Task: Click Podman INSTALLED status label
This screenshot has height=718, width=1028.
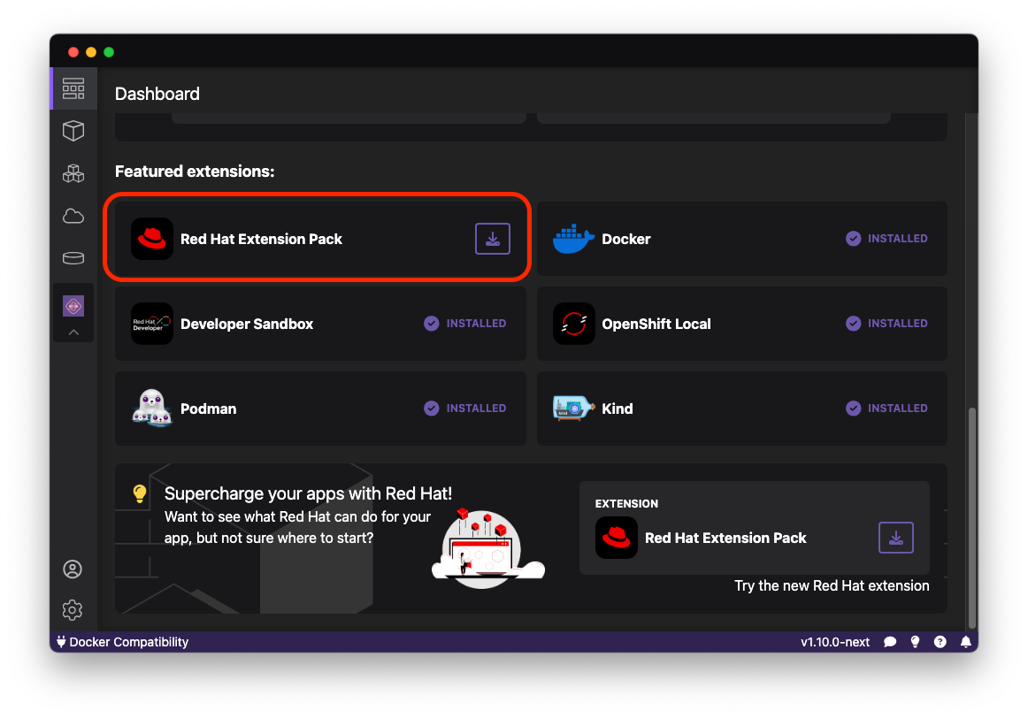Action: point(476,409)
